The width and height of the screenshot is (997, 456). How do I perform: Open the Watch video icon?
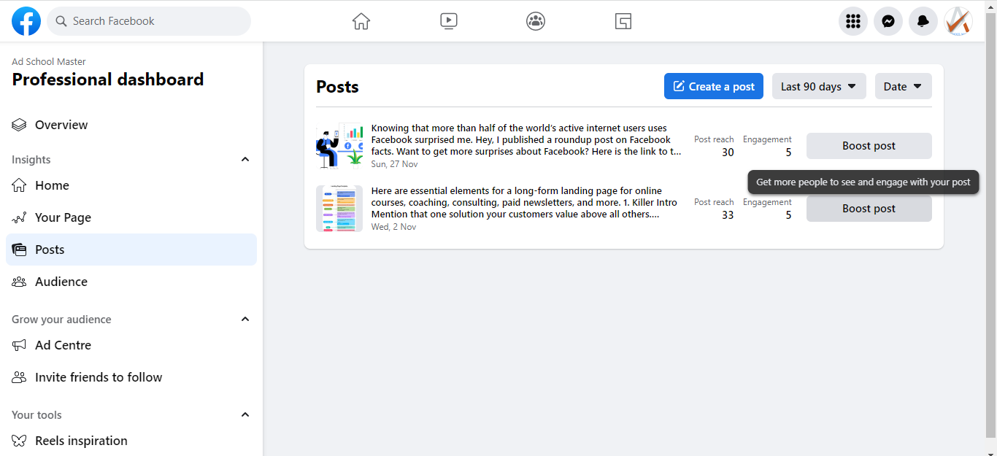(x=449, y=21)
